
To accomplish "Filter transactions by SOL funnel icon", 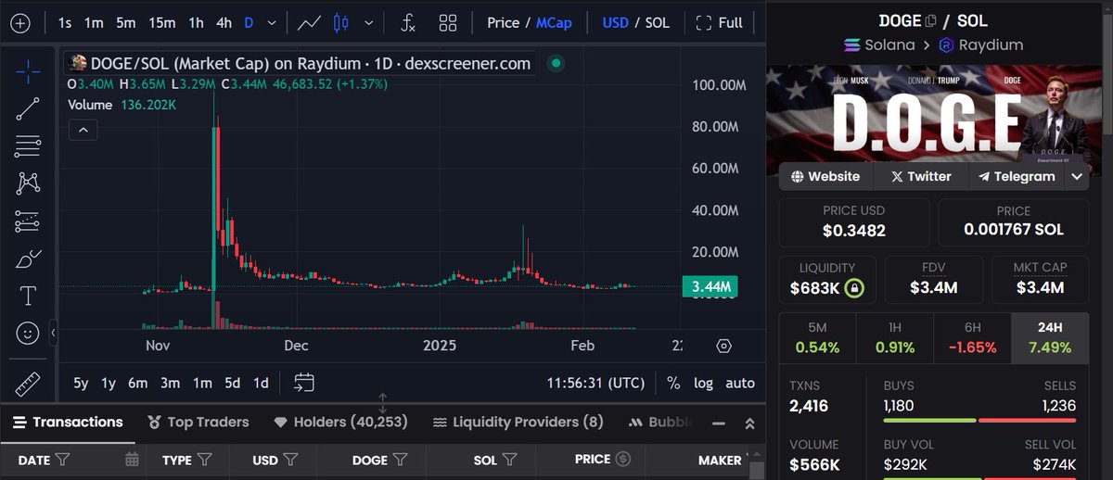I will pyautogui.click(x=509, y=459).
